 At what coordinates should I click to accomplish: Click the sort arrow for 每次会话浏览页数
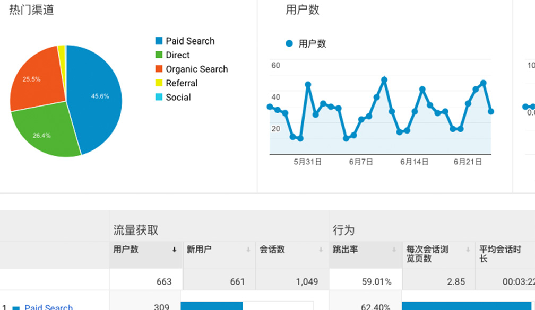[468, 250]
